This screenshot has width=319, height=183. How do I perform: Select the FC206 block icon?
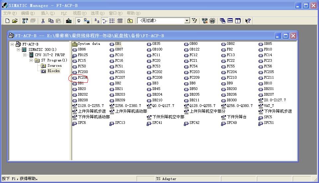pyautogui.click(x=75, y=78)
